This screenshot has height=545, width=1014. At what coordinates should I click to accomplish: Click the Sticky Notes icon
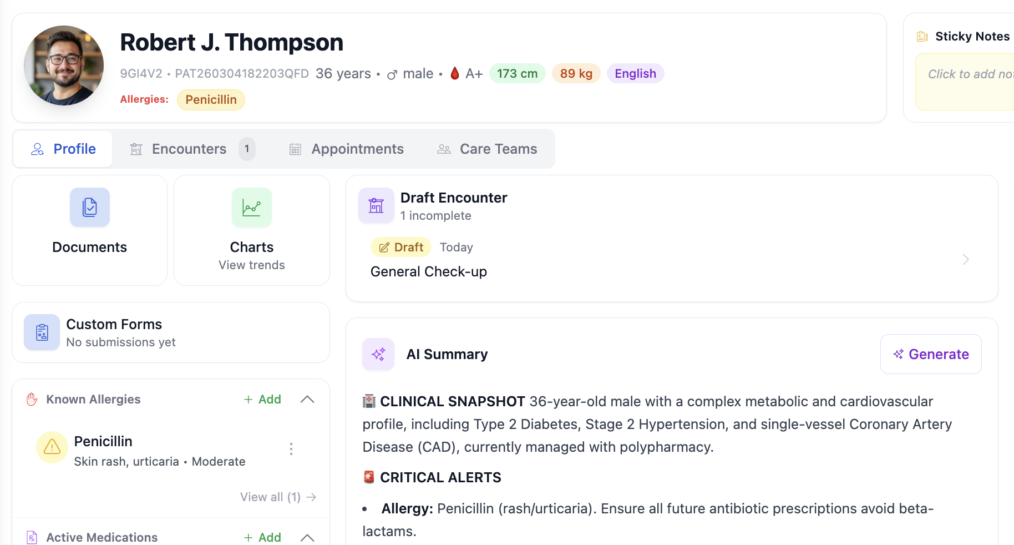[922, 37]
